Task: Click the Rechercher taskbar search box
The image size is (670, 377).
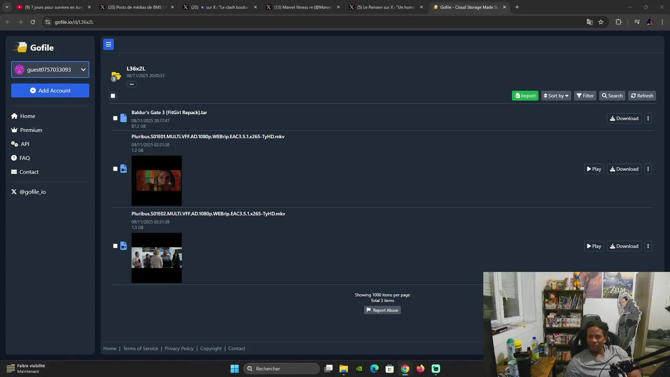Action: (x=282, y=369)
